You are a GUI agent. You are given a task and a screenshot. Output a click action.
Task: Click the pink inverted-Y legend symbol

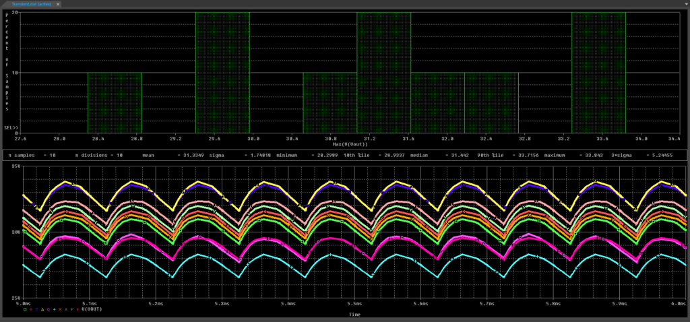click(66, 309)
